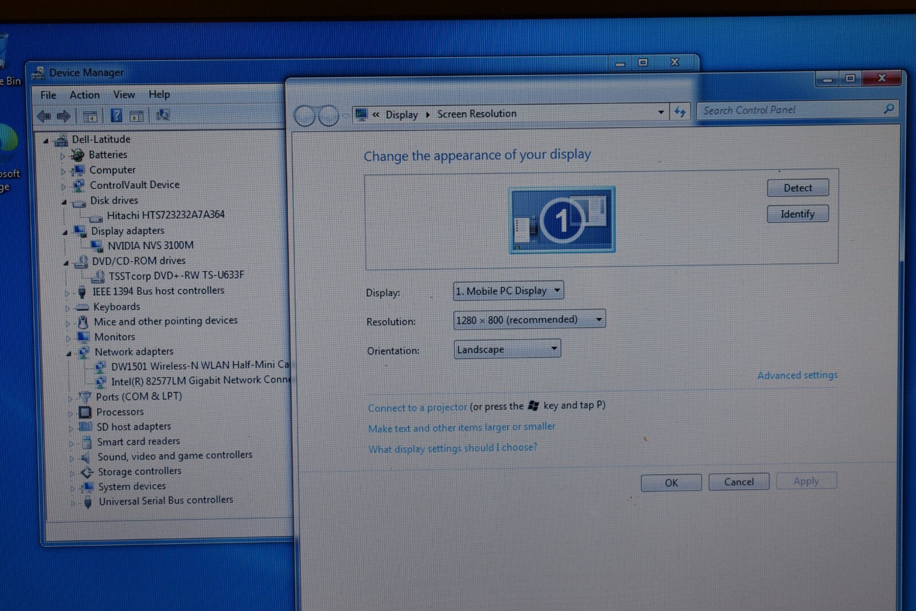Click the Screen Resolution window back button

(305, 116)
